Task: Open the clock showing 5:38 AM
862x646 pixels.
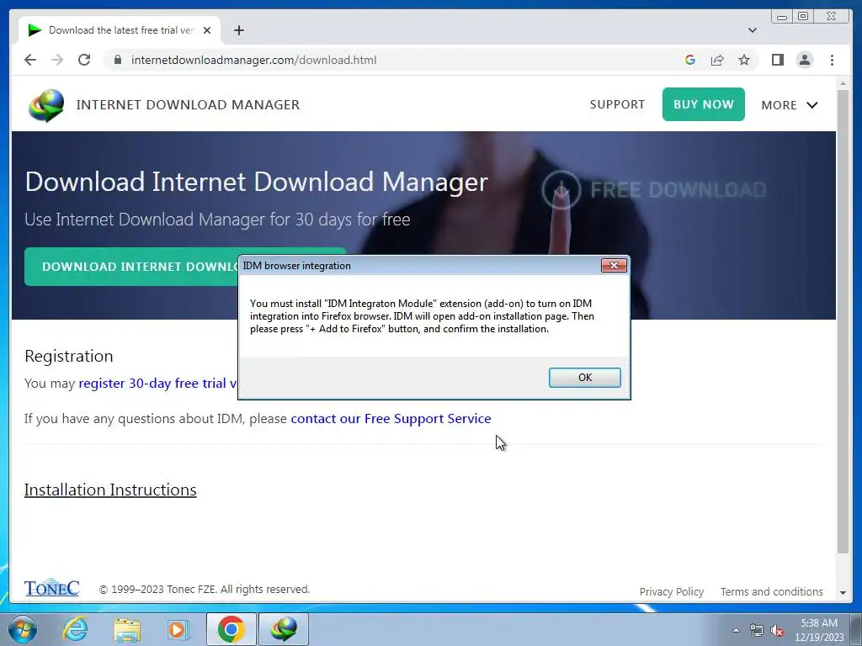Action: click(x=819, y=630)
